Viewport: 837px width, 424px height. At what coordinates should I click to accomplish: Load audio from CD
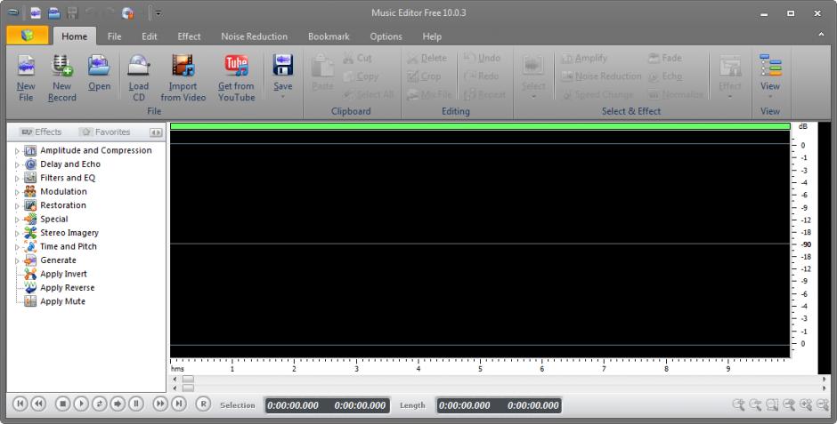point(139,79)
